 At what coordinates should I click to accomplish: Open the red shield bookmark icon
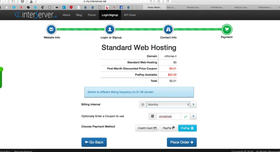pyautogui.click(x=71, y=7)
